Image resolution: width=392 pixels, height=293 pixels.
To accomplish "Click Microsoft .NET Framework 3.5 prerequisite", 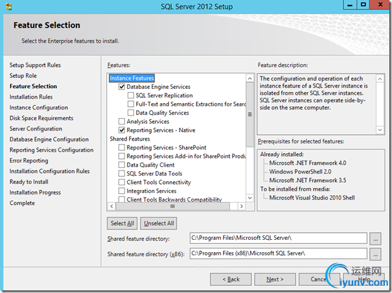I will coord(308,180).
